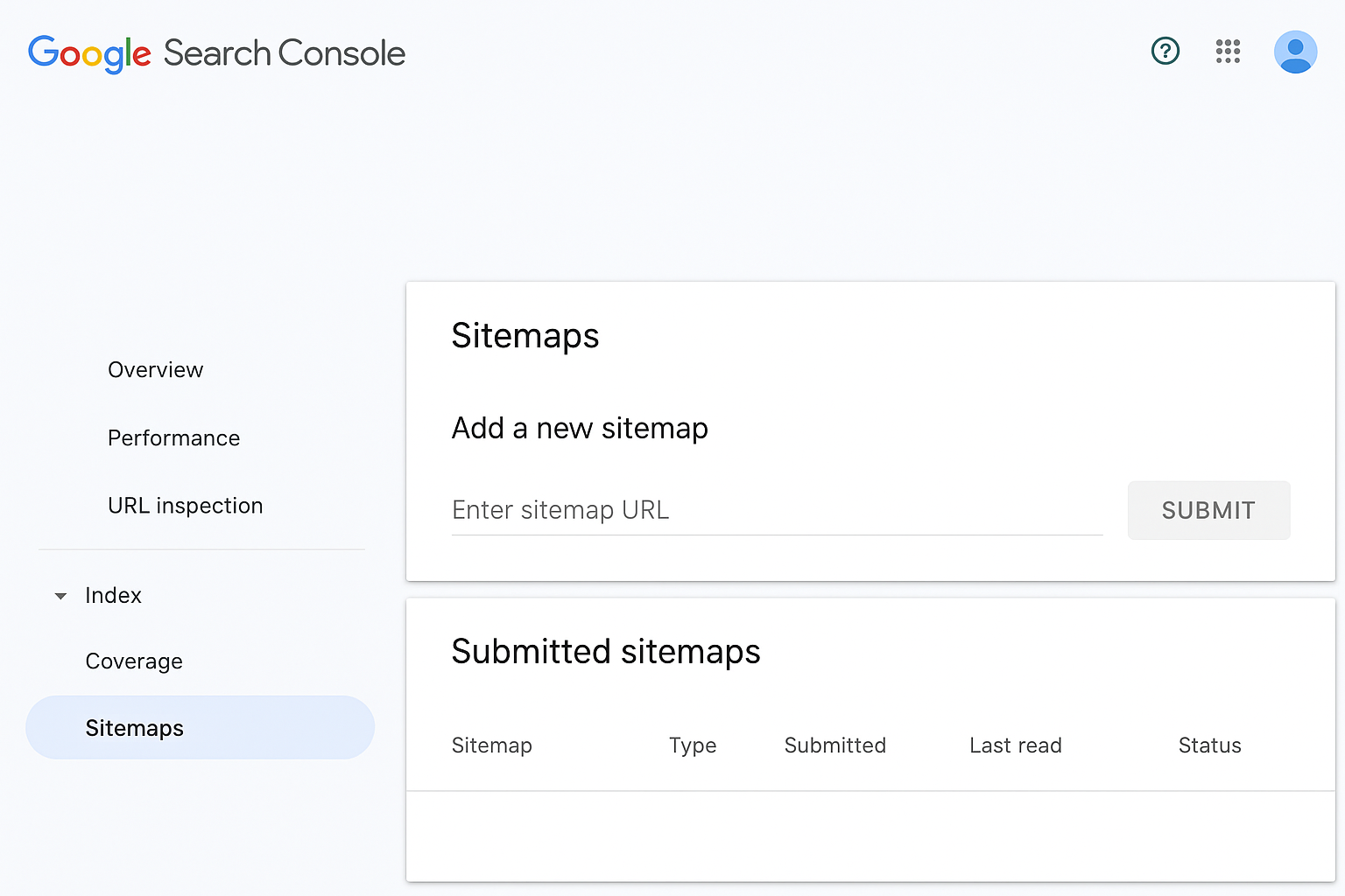1345x896 pixels.
Task: Open the Overview page
Action: pos(155,369)
